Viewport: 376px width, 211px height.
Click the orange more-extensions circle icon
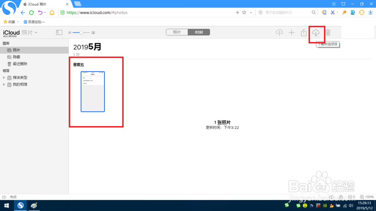(x=362, y=12)
